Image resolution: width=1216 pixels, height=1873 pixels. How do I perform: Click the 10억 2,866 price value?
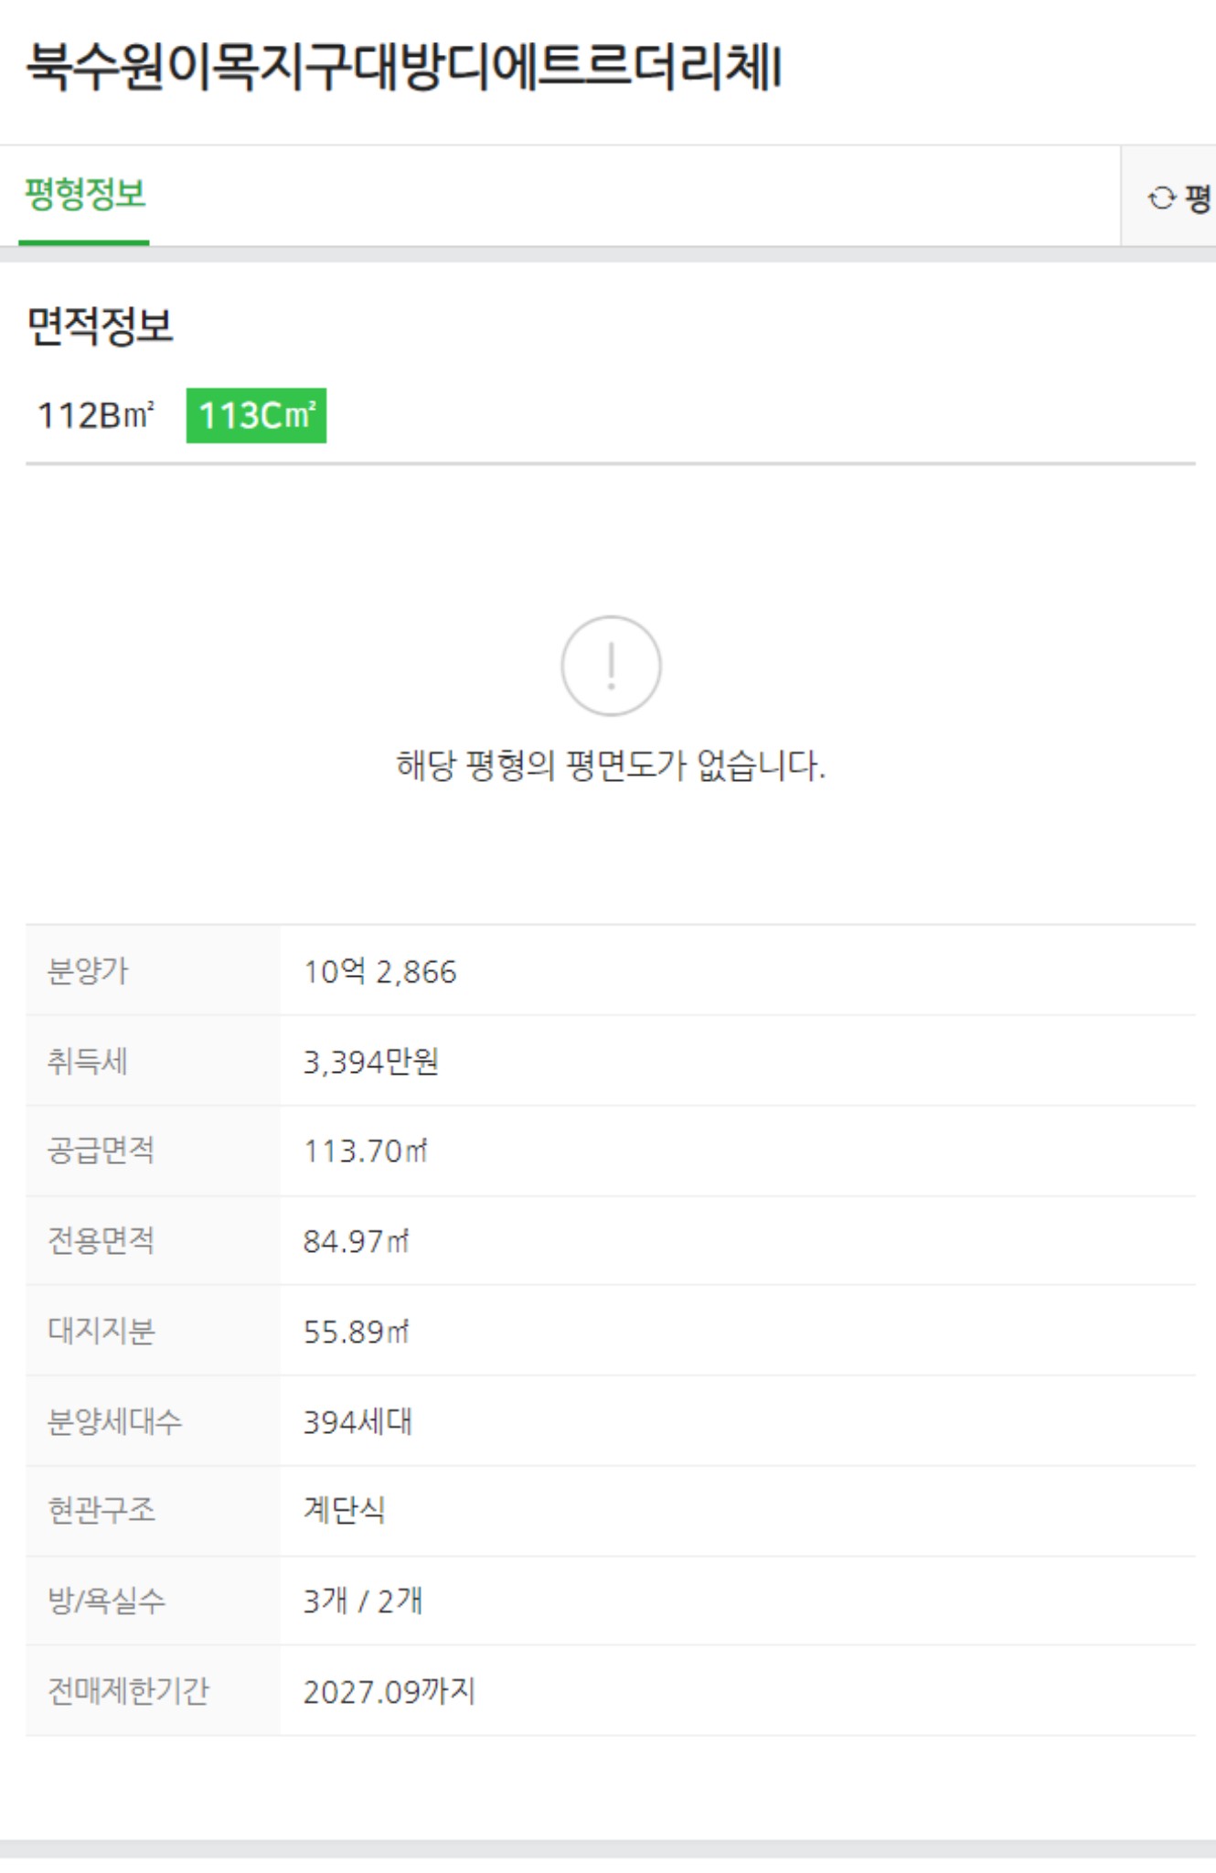click(x=383, y=972)
